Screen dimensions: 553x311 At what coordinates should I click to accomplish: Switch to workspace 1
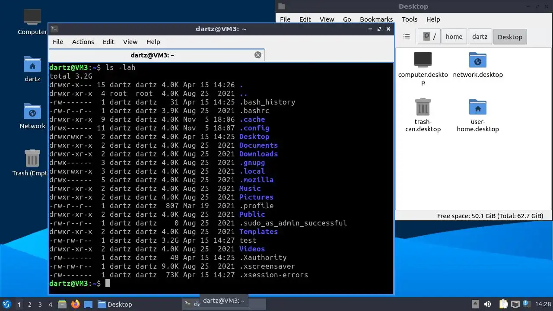coord(19,305)
